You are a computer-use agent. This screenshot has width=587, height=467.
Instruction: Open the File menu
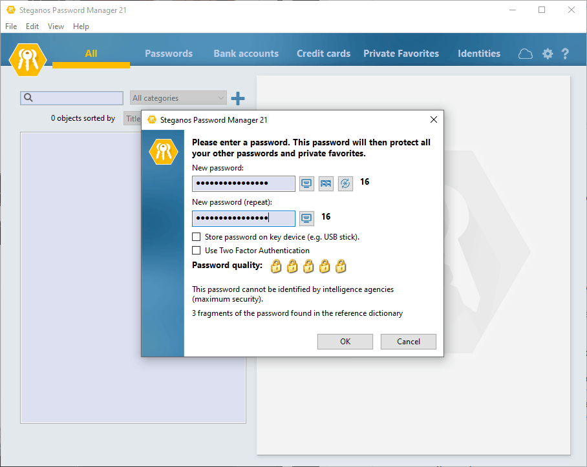click(x=11, y=26)
